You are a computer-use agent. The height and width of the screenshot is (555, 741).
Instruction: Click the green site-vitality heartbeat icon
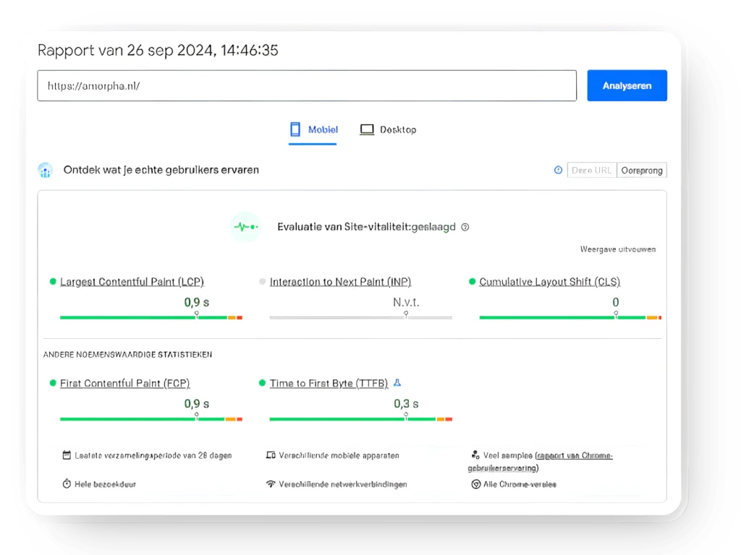pyautogui.click(x=245, y=226)
